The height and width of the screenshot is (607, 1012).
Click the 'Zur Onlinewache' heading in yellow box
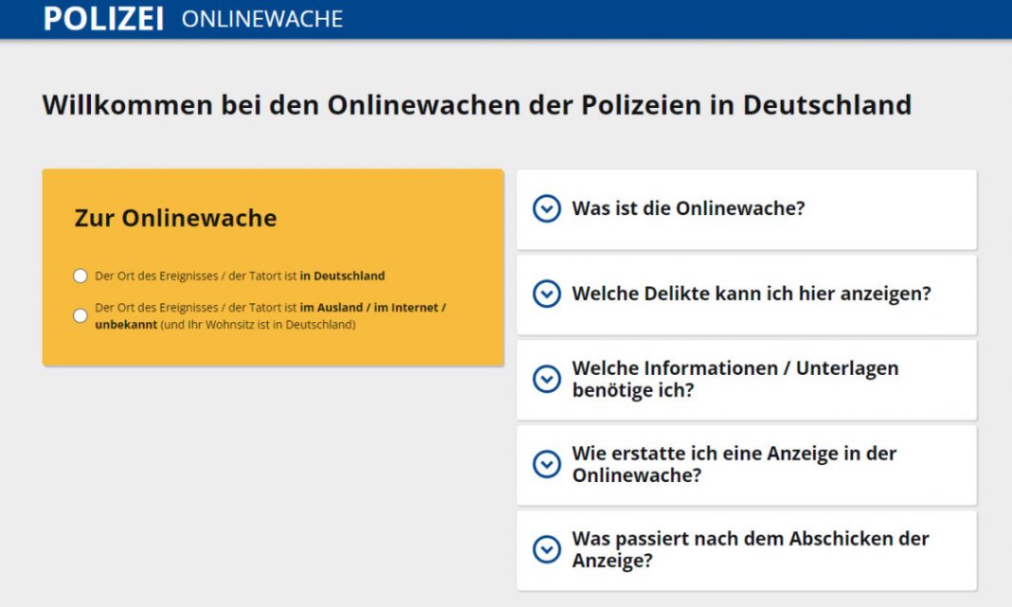click(x=175, y=219)
